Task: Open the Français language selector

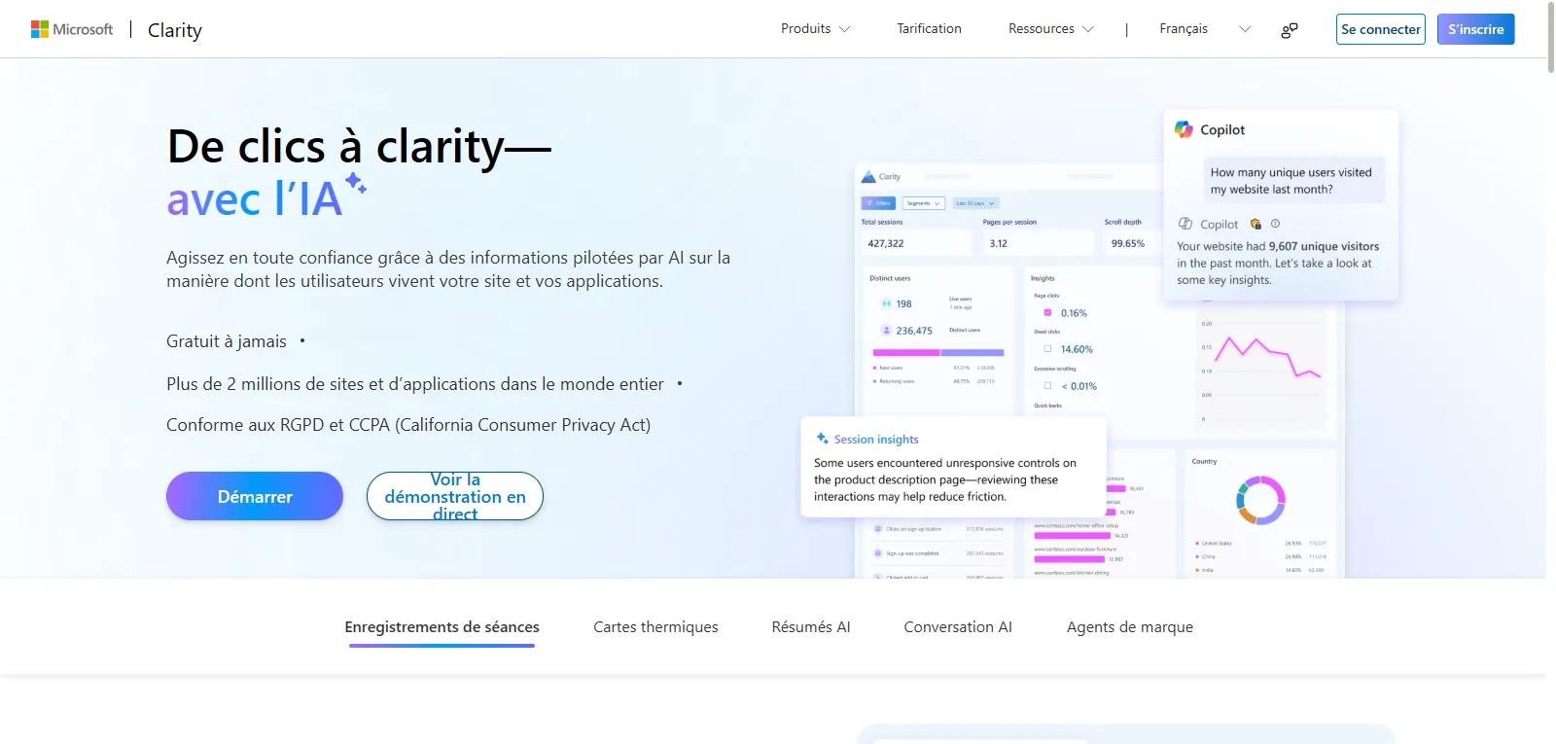Action: click(1205, 29)
